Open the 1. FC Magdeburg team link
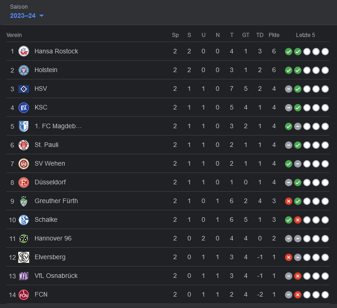Viewport: 337px width, 308px height. click(58, 126)
